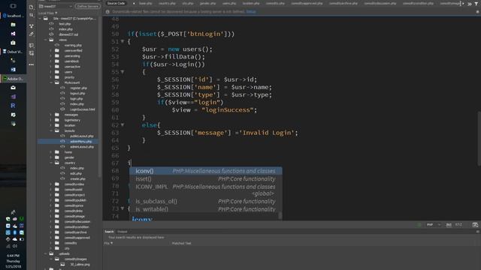Viewport: 481px width, 270px height.
Task: Click the Source Code button
Action: (x=116, y=3)
